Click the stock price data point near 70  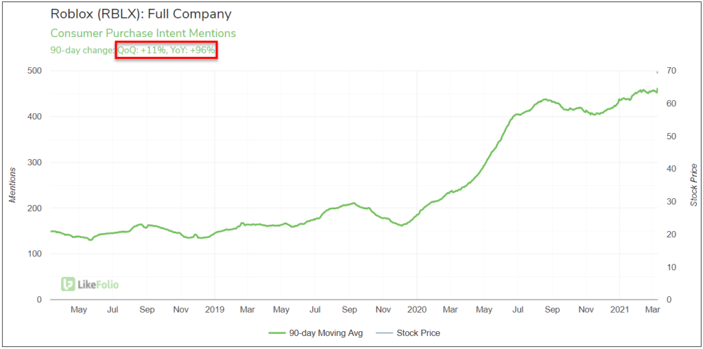(x=658, y=72)
